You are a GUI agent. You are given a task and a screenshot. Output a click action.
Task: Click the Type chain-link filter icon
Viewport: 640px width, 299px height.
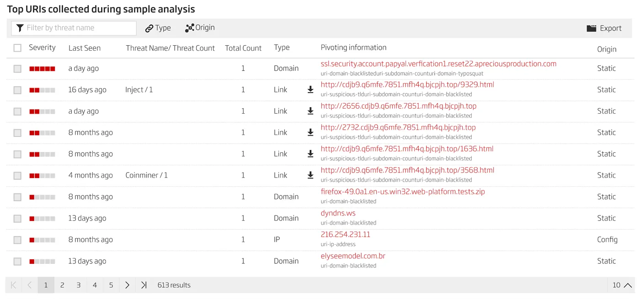[x=149, y=28]
